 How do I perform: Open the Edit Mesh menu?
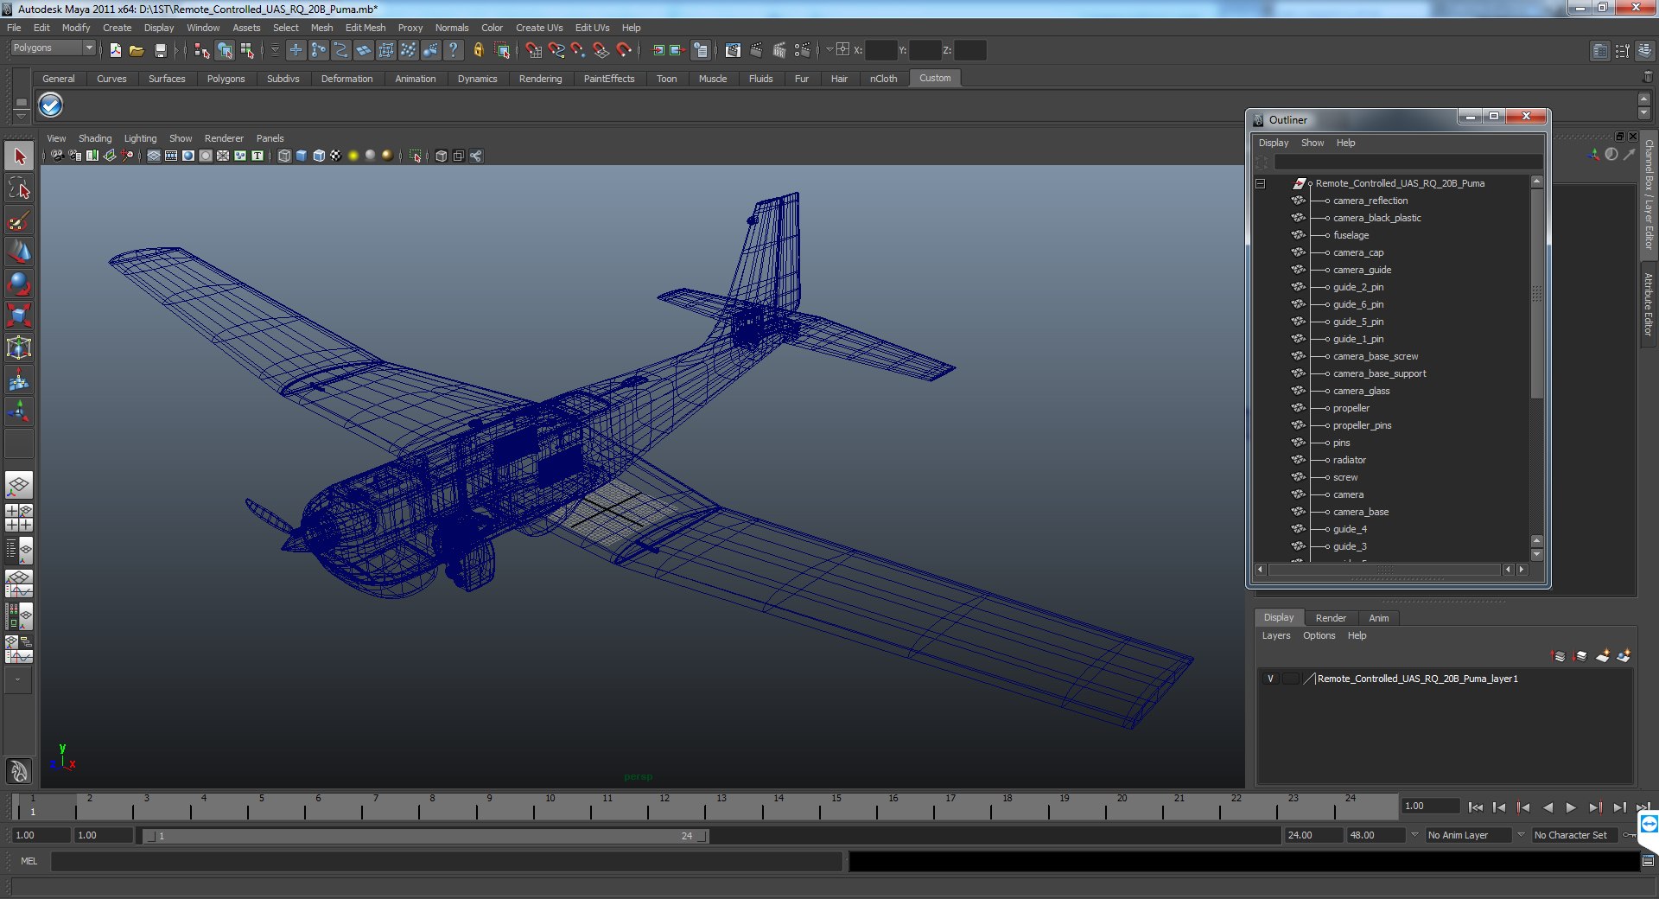[x=365, y=28]
